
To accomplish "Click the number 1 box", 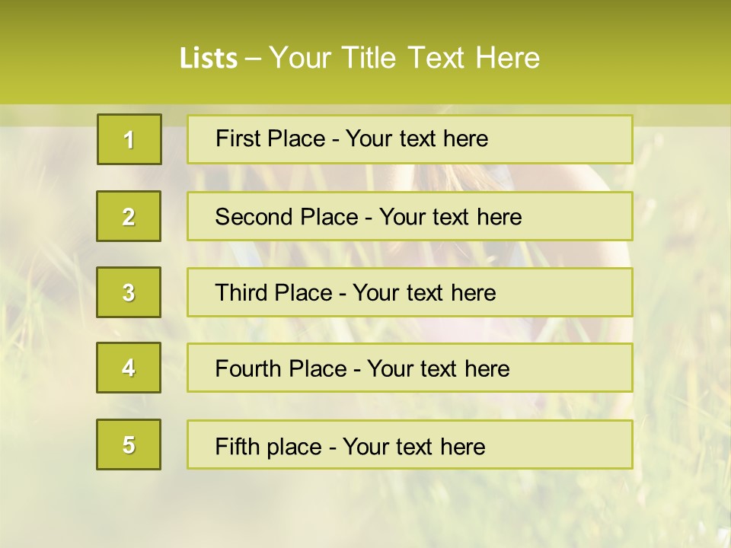I will coord(129,139).
